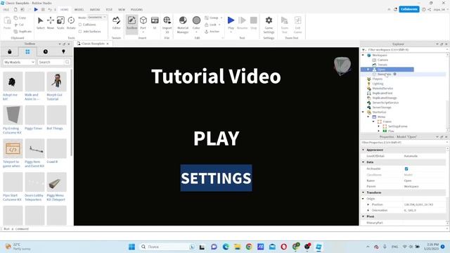Viewport: 450px width, 253px height.
Task: Select ServerScriptService in the Explorer
Action: 385,103
